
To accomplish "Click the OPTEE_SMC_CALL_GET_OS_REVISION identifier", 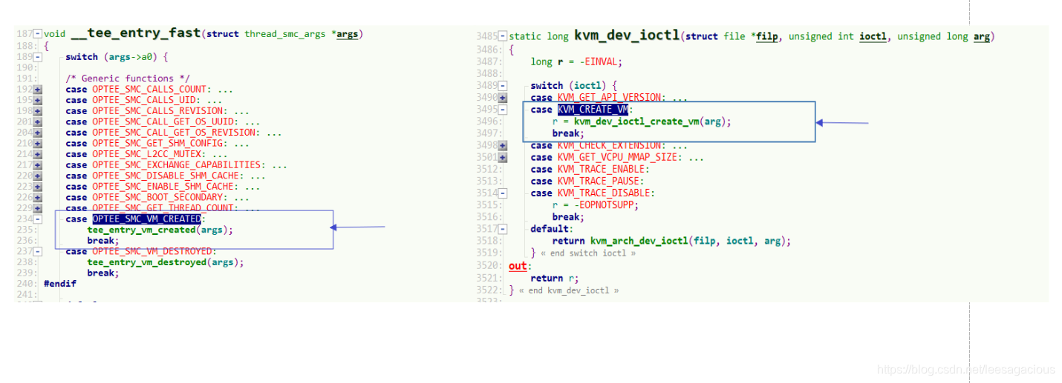I will click(174, 133).
